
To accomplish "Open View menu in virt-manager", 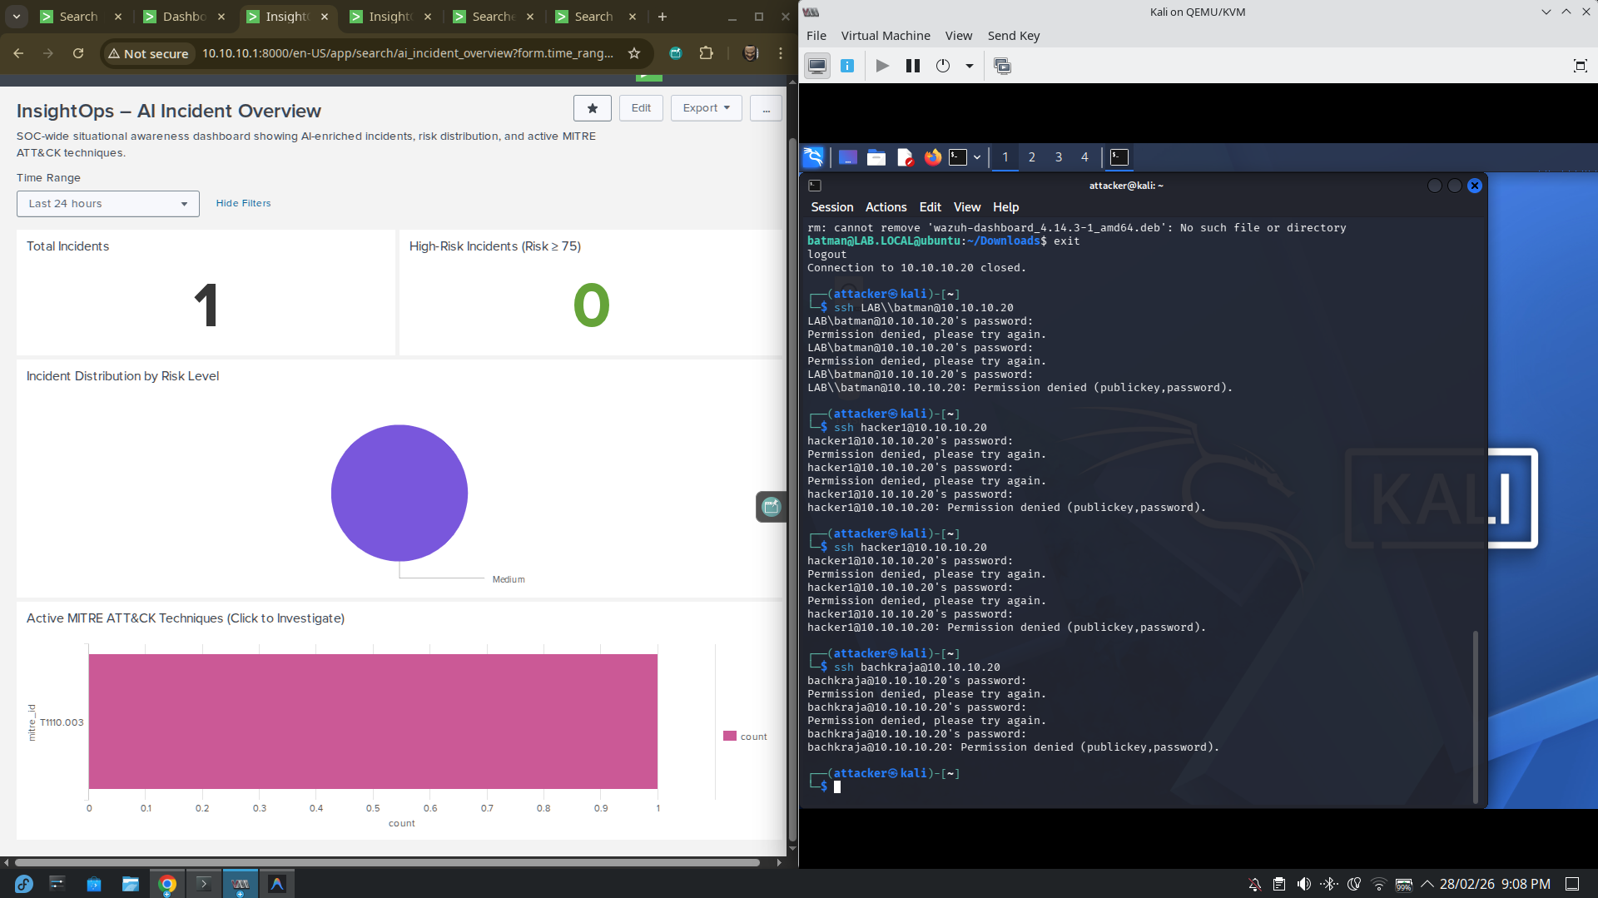I will 959,36.
